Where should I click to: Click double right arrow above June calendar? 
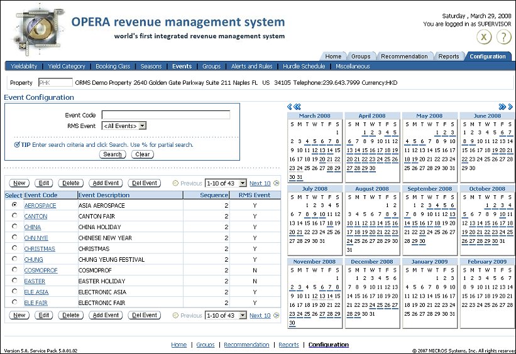click(x=502, y=107)
